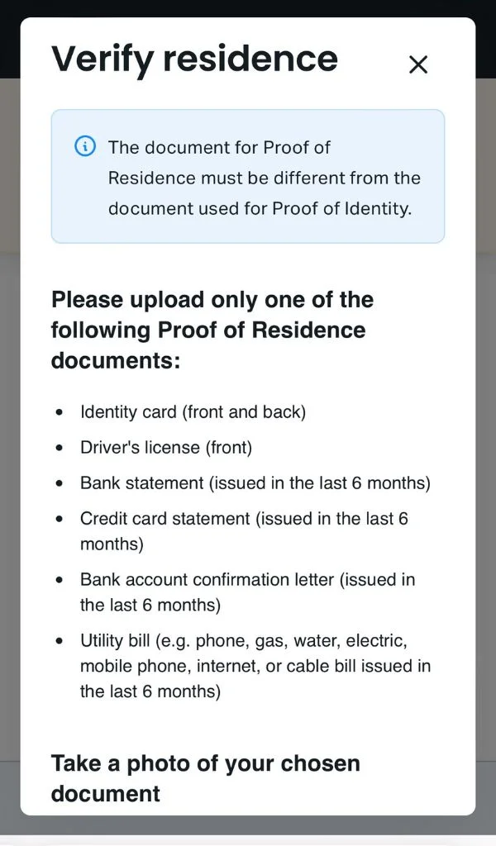Image resolution: width=496 pixels, height=846 pixels.
Task: Click the bullet beside Identity card entry
Action: [x=58, y=411]
